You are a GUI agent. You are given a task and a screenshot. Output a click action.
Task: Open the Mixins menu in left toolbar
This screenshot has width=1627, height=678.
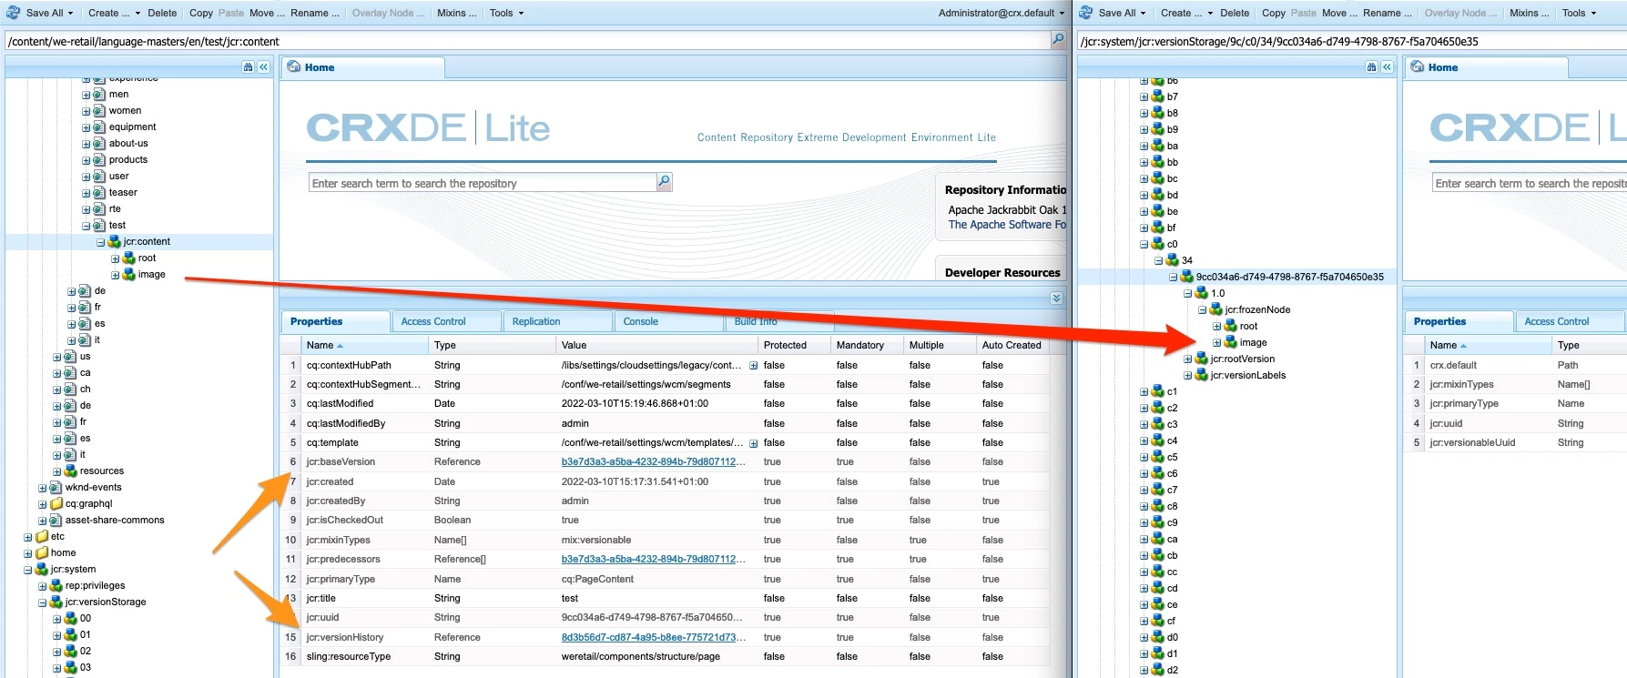(457, 13)
